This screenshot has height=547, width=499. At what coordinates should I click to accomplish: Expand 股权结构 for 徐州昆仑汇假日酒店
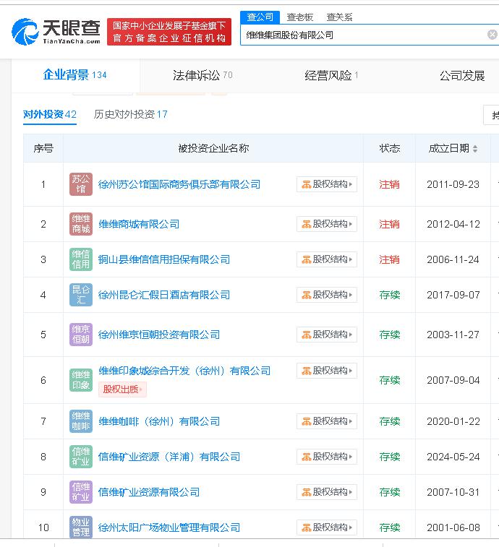pyautogui.click(x=327, y=295)
